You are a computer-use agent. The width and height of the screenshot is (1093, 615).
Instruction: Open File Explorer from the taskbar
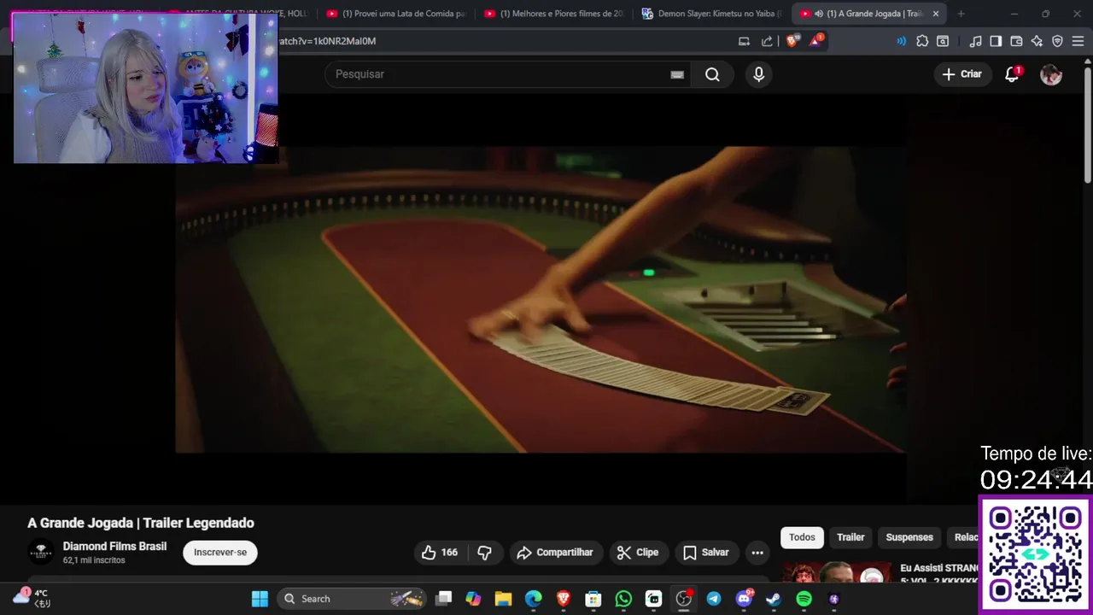[x=503, y=599]
